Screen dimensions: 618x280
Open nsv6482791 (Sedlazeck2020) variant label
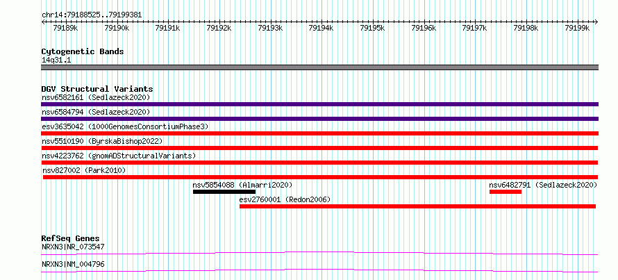(543, 185)
